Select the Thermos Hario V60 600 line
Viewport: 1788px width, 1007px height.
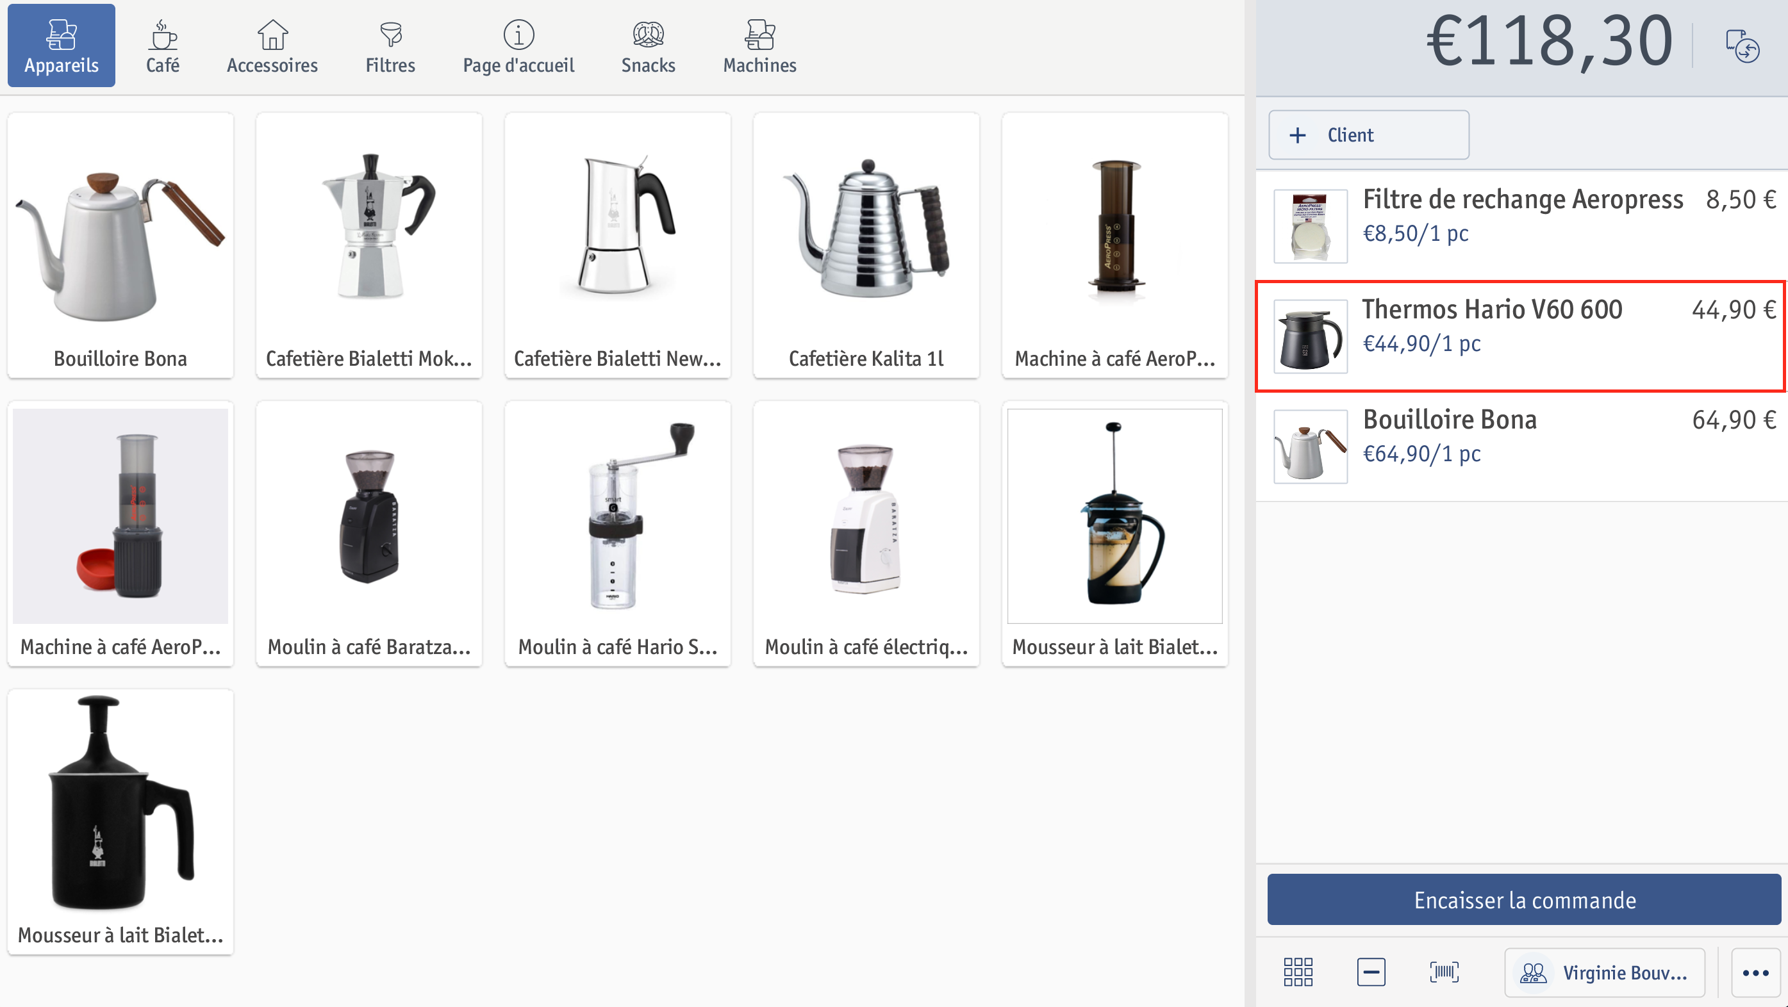point(1521,336)
